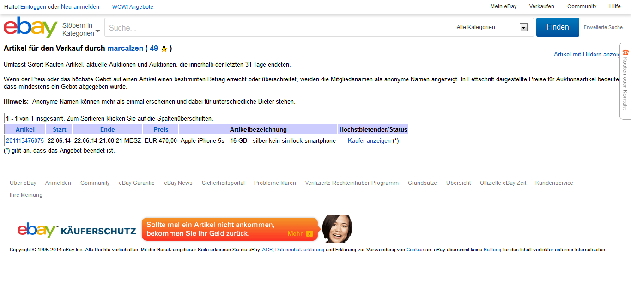Sort table by Artikel column

click(x=25, y=129)
